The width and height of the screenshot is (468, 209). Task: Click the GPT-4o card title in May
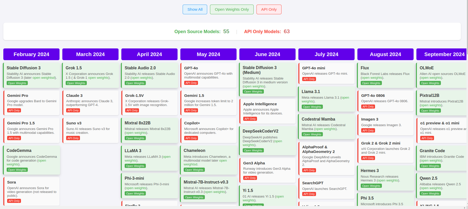pos(191,68)
